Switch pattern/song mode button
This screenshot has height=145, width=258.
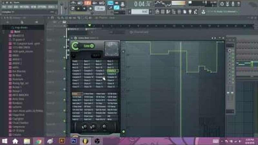(x=73, y=9)
